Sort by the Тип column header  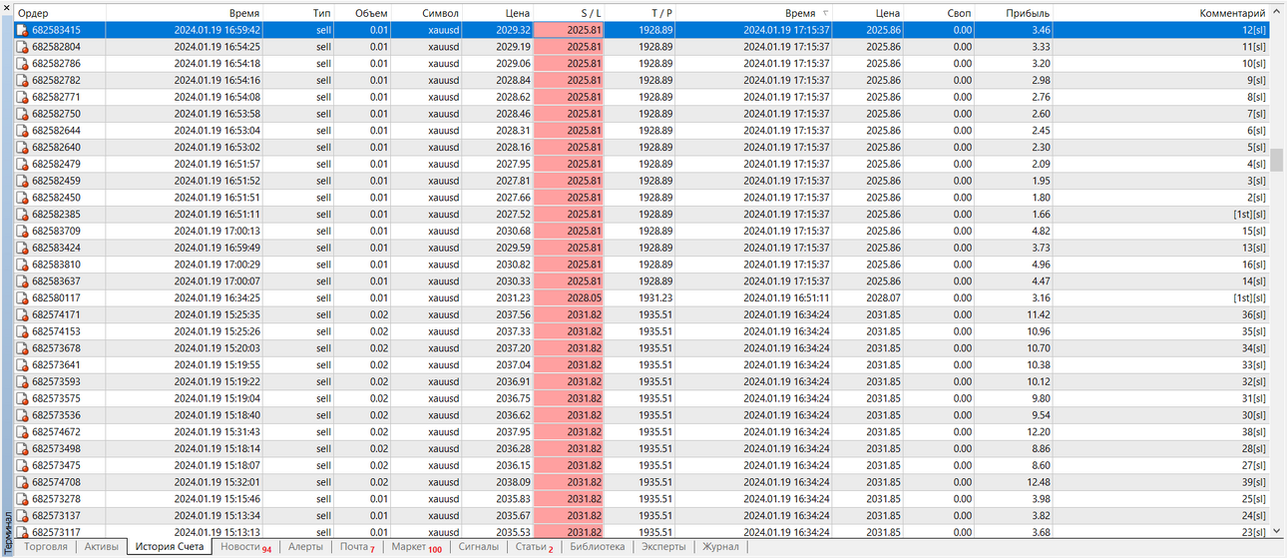(300, 13)
